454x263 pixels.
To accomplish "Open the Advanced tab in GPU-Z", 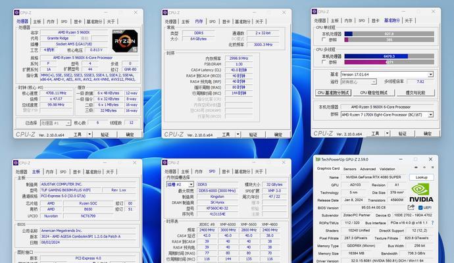I will pyautogui.click(x=368, y=169).
